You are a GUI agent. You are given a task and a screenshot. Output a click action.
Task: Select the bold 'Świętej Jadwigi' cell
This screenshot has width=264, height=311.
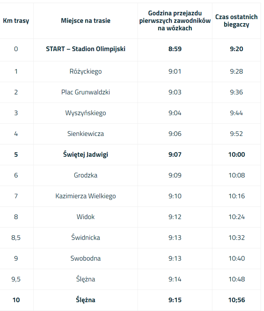click(85, 155)
